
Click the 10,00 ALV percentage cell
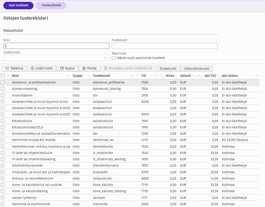(x=214, y=147)
